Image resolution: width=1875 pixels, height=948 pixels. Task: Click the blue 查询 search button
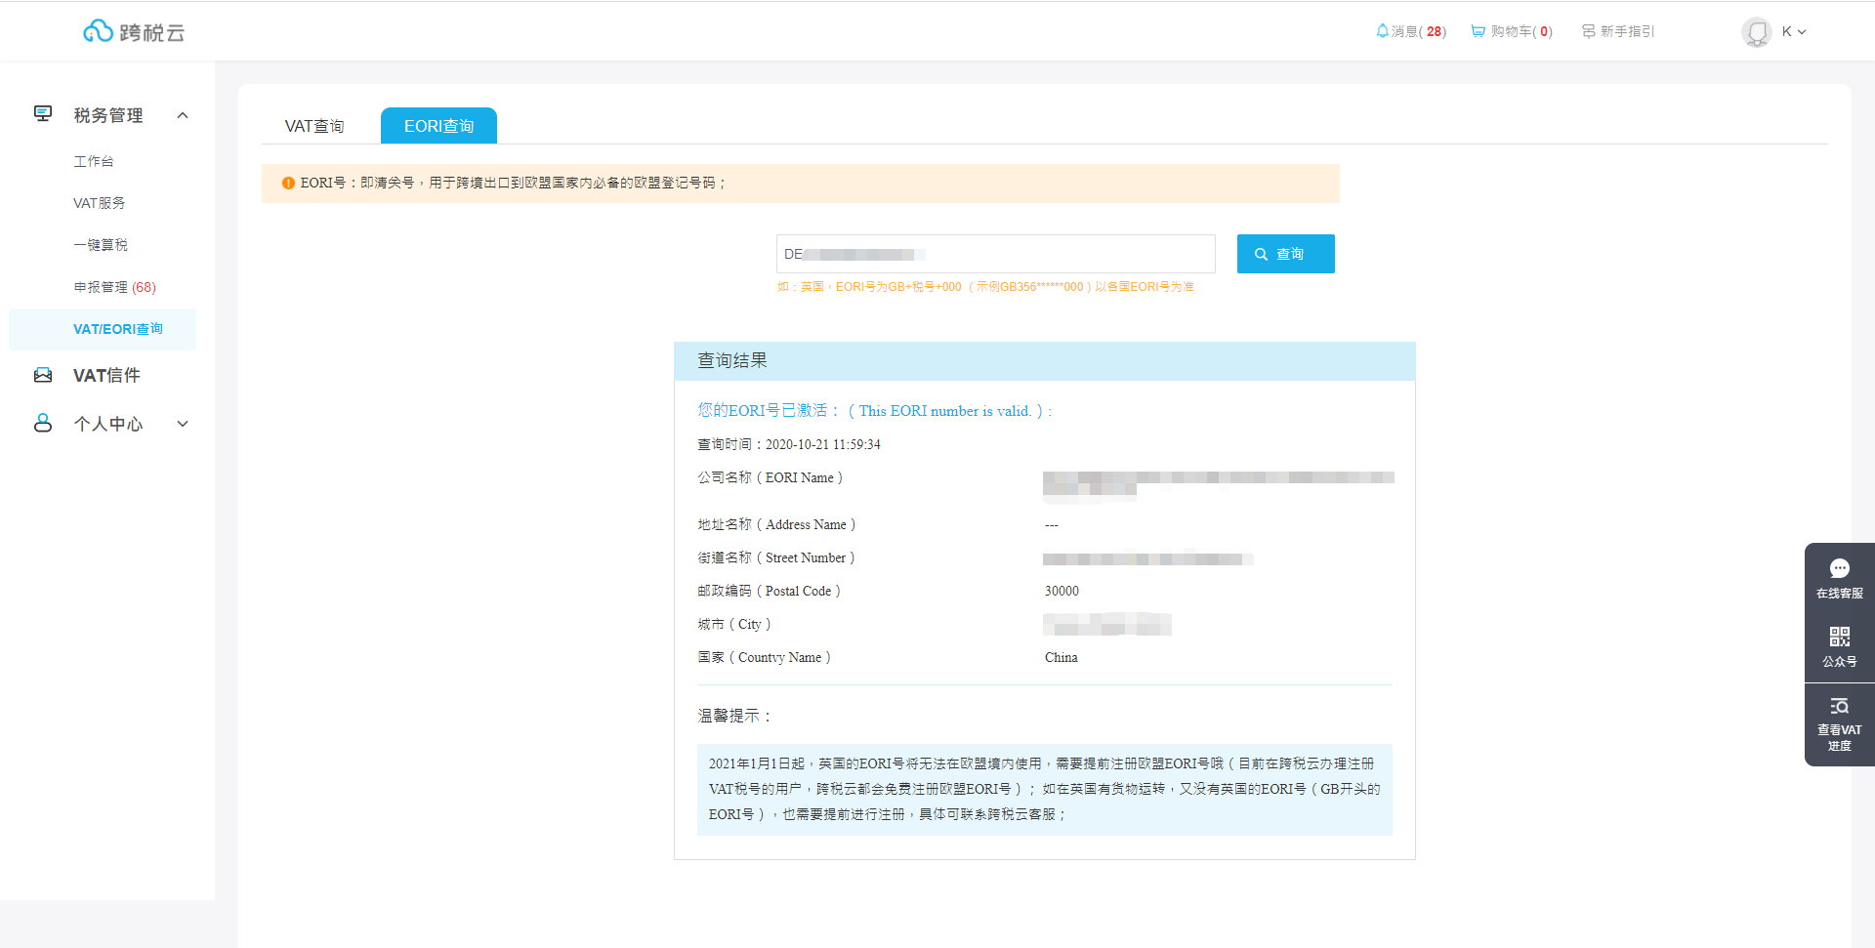pyautogui.click(x=1285, y=254)
